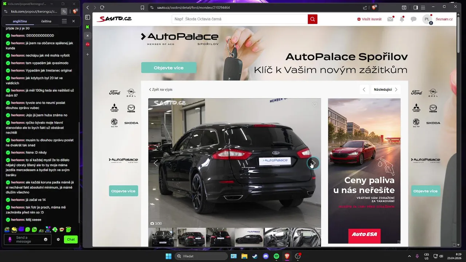Click the red search button on Sauto.cz
Screen dimensions: 466x262
tap(312, 19)
